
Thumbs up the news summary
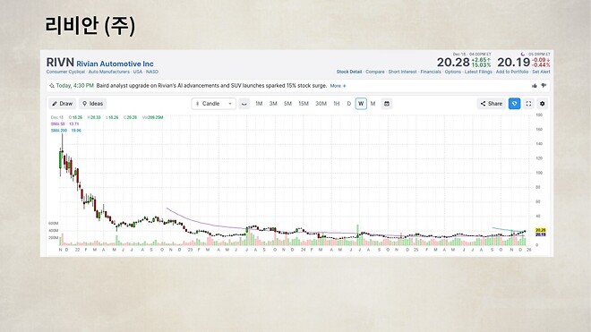[x=535, y=86]
